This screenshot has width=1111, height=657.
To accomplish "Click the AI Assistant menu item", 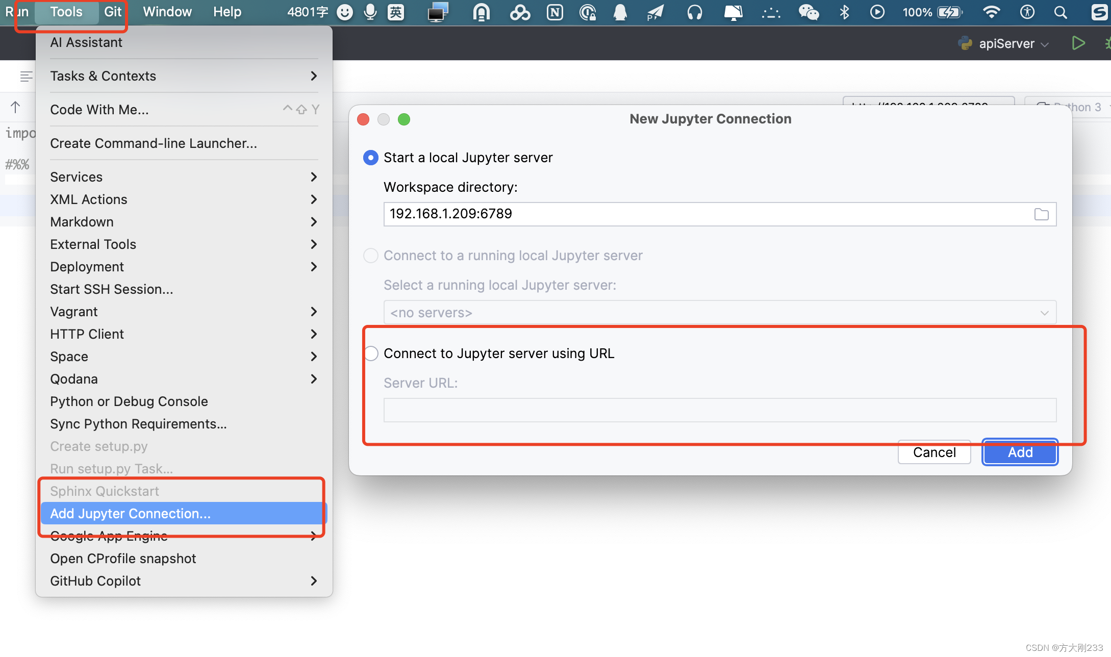I will (86, 42).
